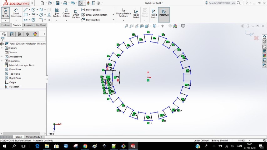
Task: Click Repair Sketch tool
Action: [x=136, y=14]
